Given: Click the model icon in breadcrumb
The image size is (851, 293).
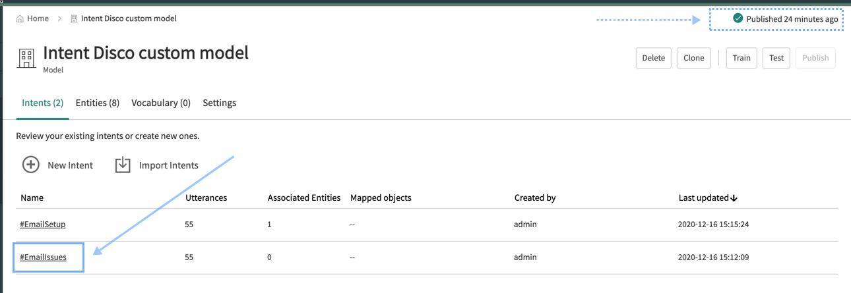Looking at the screenshot, I should coord(74,18).
